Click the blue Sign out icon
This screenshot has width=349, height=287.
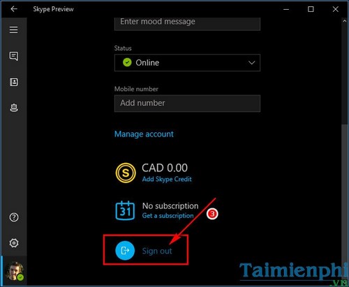click(x=125, y=250)
